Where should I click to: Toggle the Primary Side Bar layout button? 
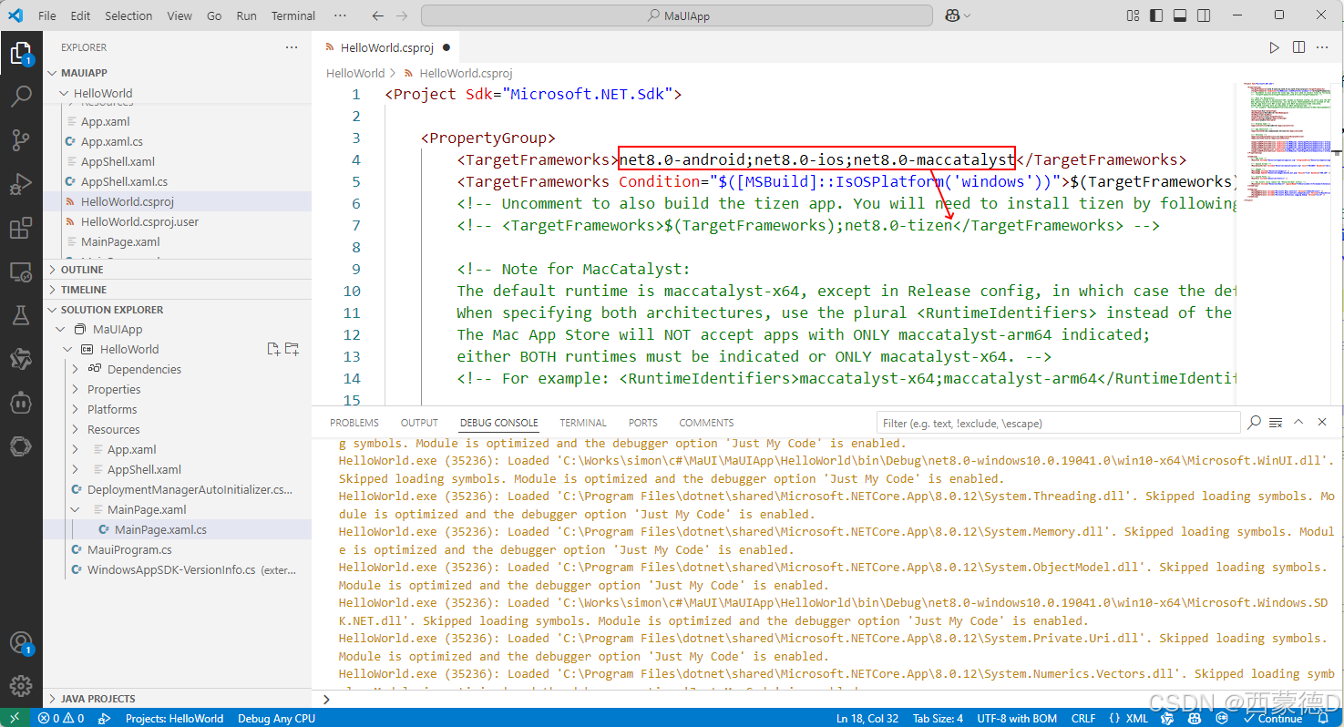click(x=1157, y=15)
